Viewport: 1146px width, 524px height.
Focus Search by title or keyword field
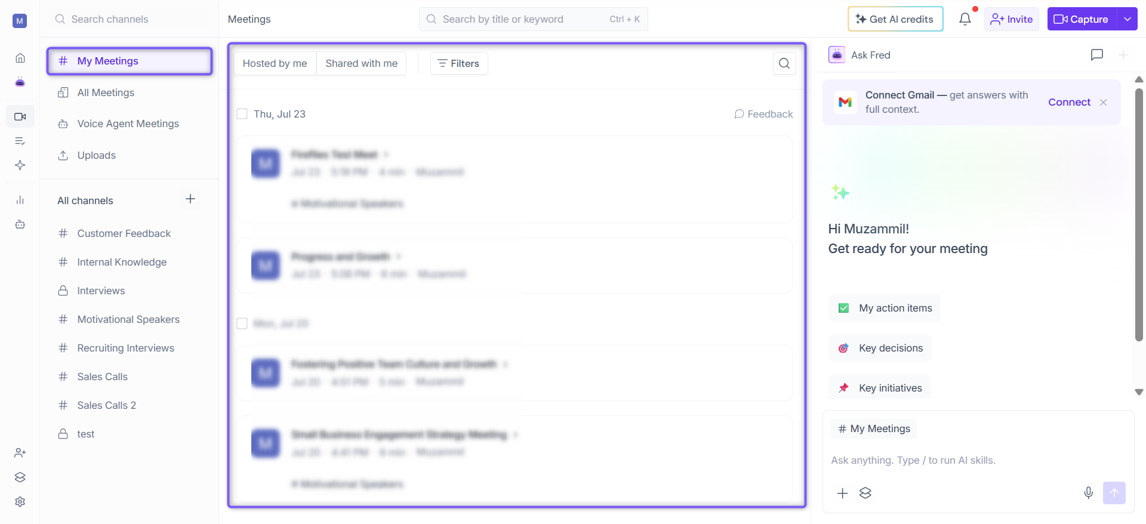[533, 19]
